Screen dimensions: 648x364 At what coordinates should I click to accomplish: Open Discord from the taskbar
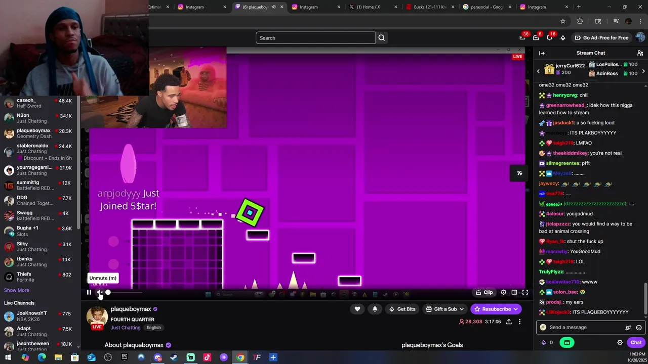157,357
